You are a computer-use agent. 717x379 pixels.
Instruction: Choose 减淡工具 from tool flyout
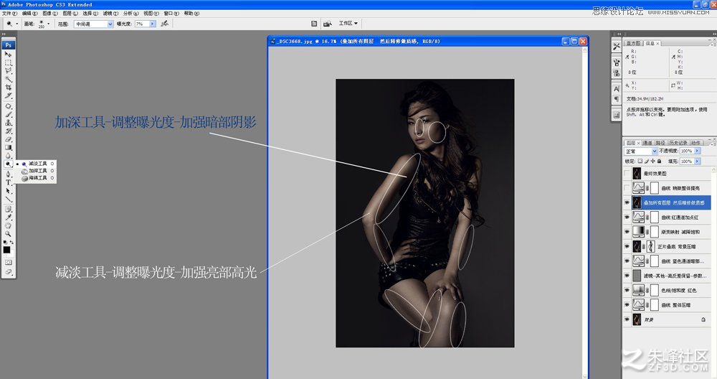click(x=38, y=164)
